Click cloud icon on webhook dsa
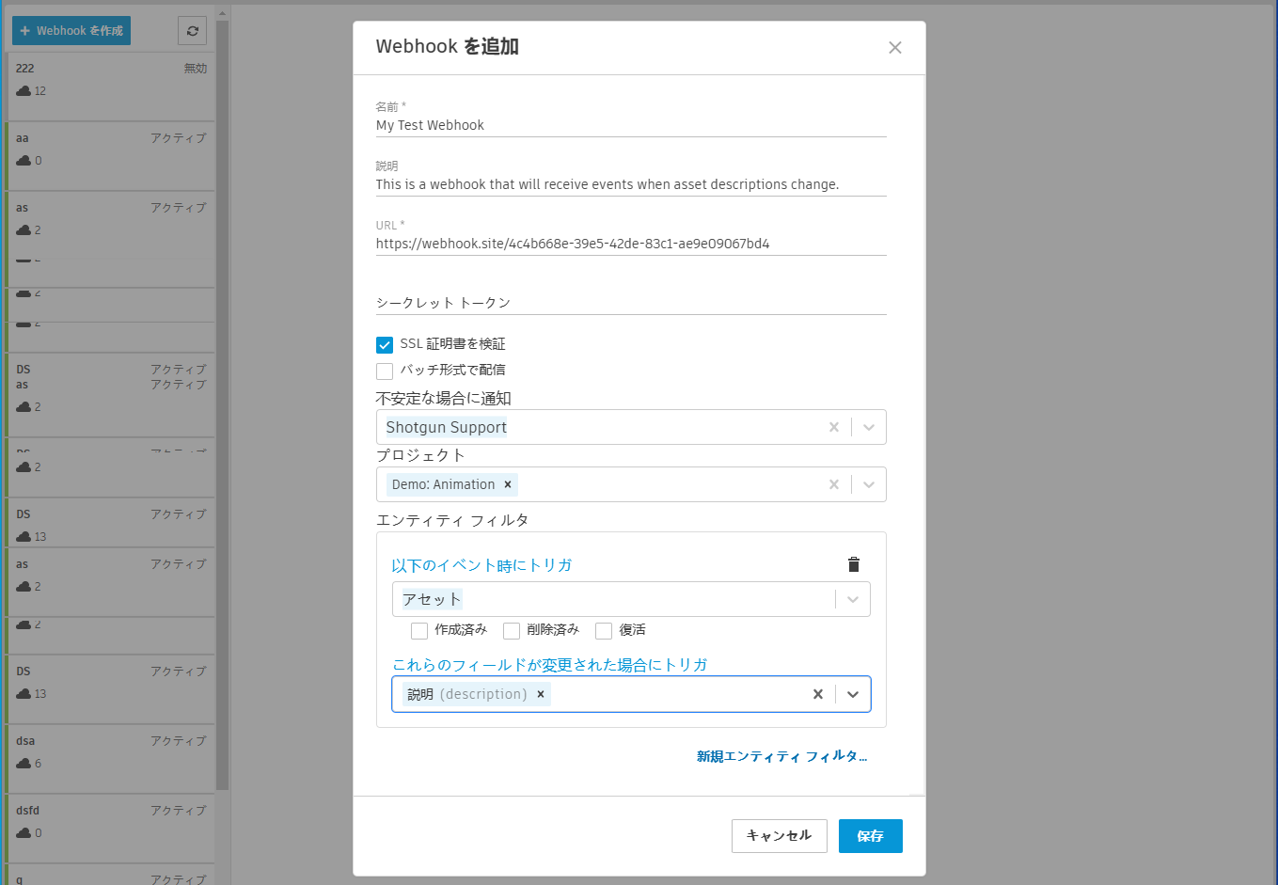The width and height of the screenshot is (1278, 885). click(24, 764)
